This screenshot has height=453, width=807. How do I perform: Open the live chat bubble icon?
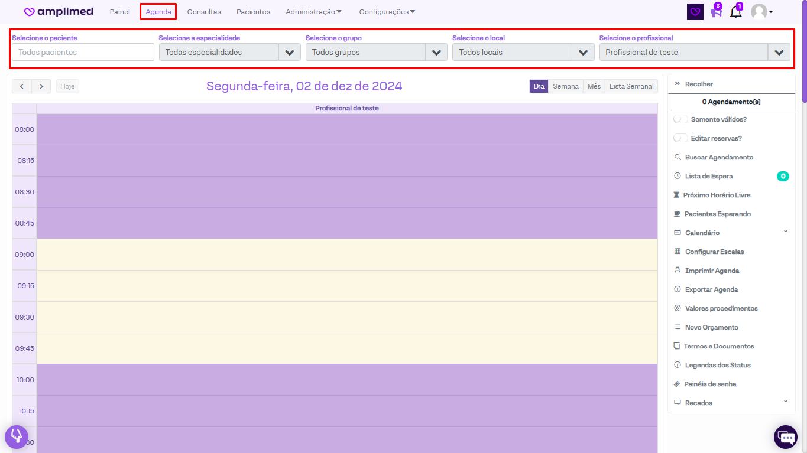pos(786,437)
